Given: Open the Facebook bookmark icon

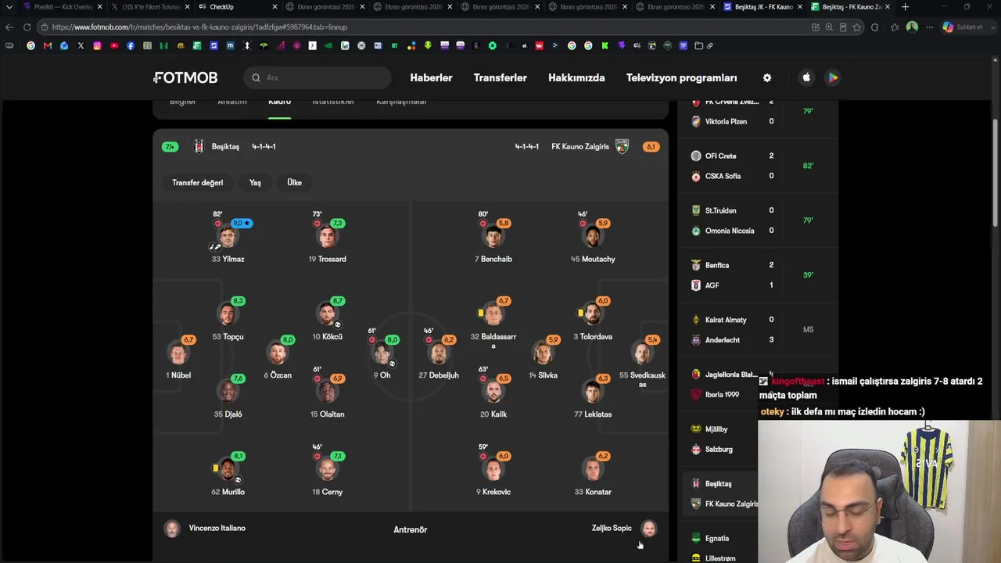Looking at the screenshot, I should point(131,45).
